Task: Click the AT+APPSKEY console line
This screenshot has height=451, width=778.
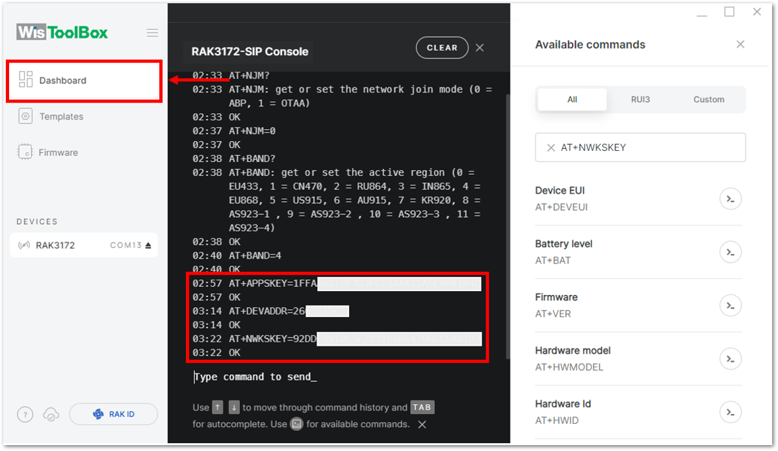Action: tap(337, 283)
